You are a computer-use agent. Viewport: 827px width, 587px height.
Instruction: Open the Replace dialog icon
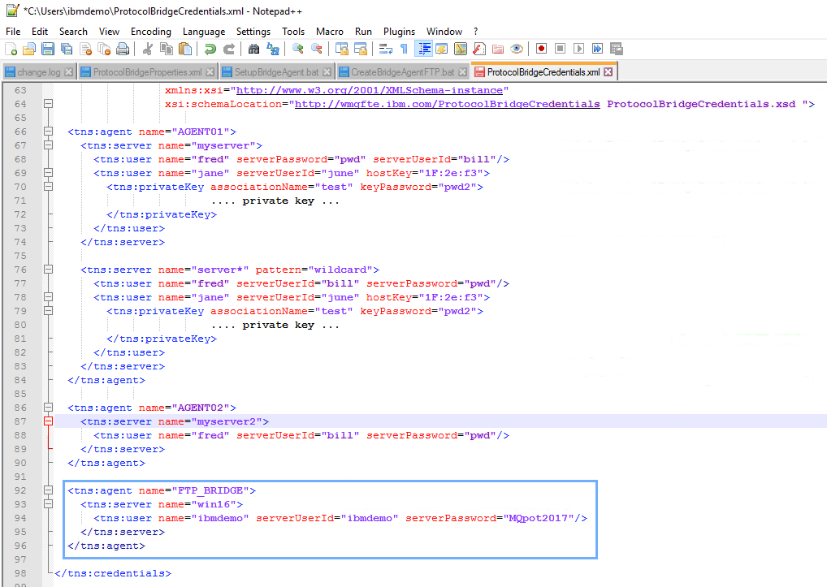pos(273,49)
